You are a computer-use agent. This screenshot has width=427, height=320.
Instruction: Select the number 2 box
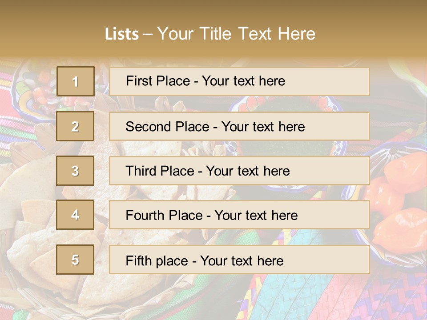click(x=75, y=126)
